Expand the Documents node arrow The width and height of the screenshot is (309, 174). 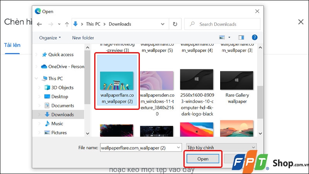(x=39, y=106)
